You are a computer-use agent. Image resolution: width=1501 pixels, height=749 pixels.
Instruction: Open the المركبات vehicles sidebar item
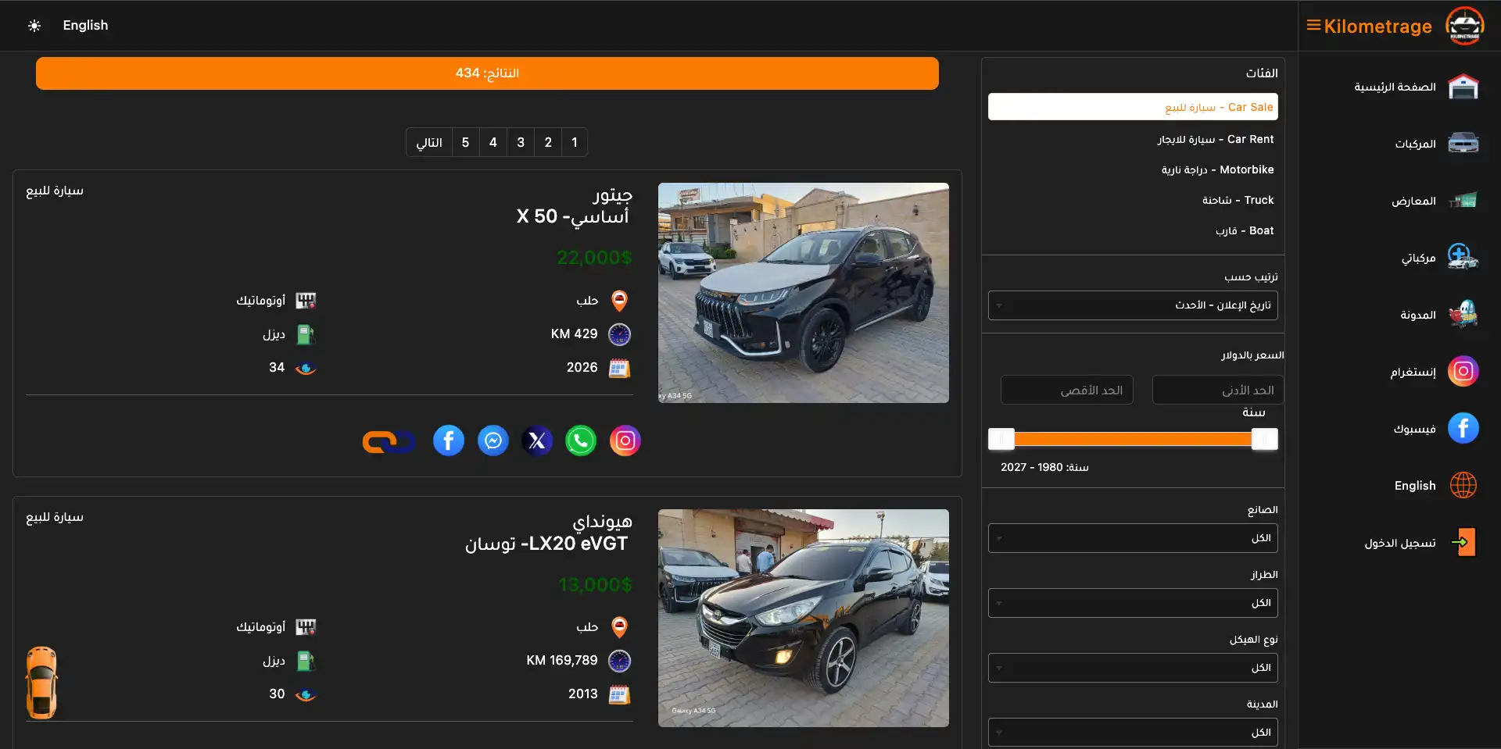(1437, 144)
